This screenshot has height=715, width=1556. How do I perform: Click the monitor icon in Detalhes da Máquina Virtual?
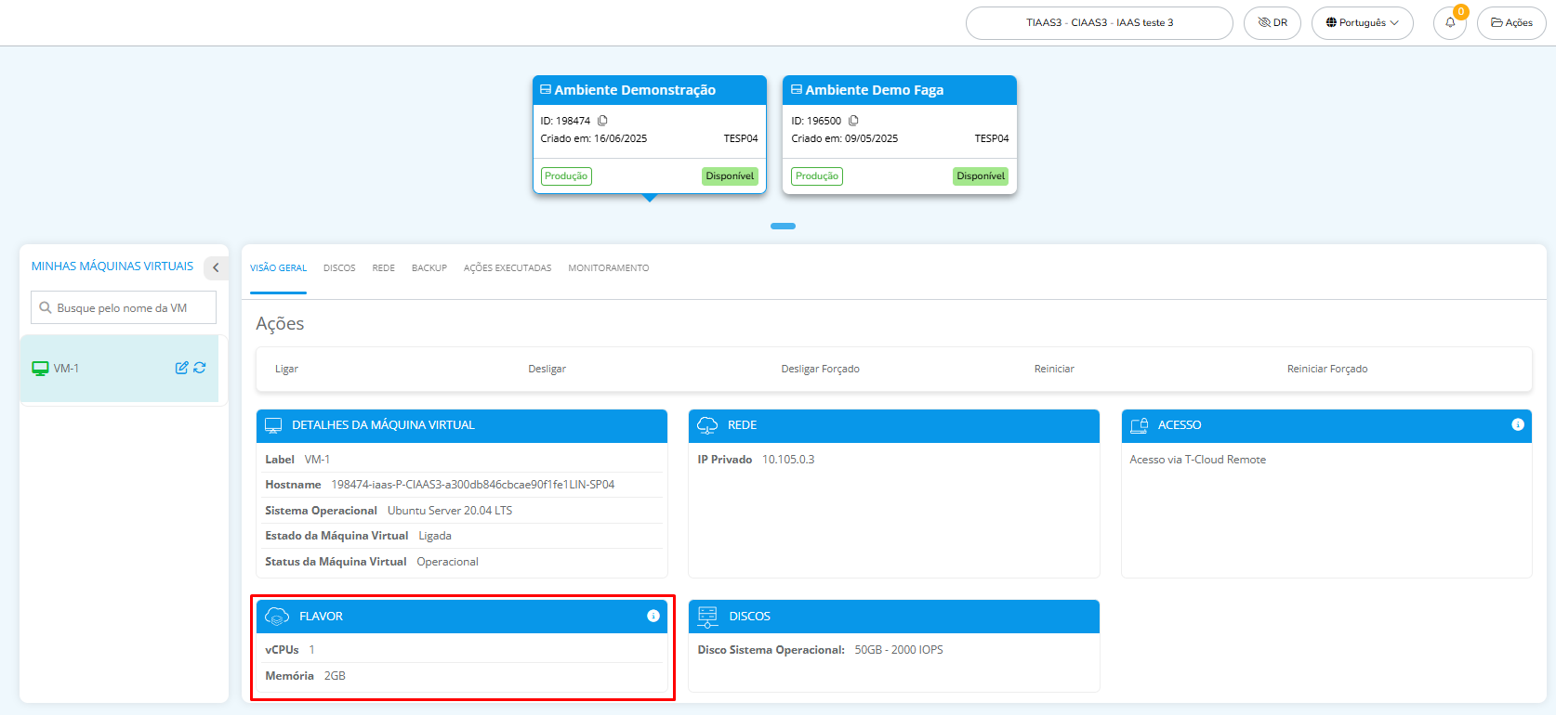pos(273,425)
